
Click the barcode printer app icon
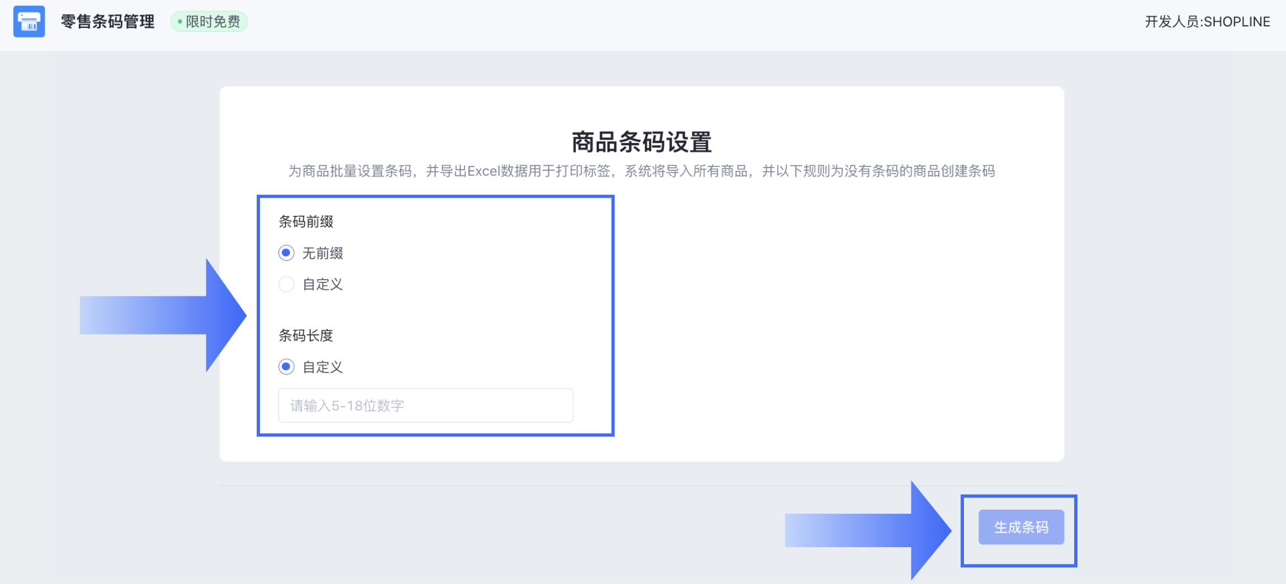click(x=29, y=21)
